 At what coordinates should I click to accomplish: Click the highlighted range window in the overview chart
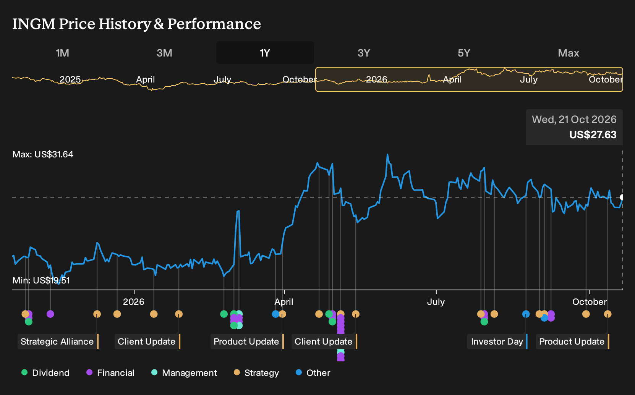[x=469, y=79]
